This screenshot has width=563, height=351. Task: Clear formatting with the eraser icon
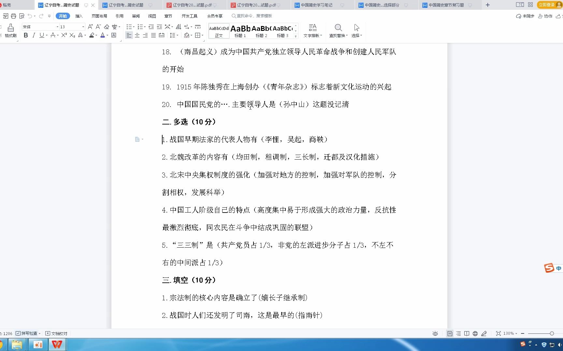point(107,27)
